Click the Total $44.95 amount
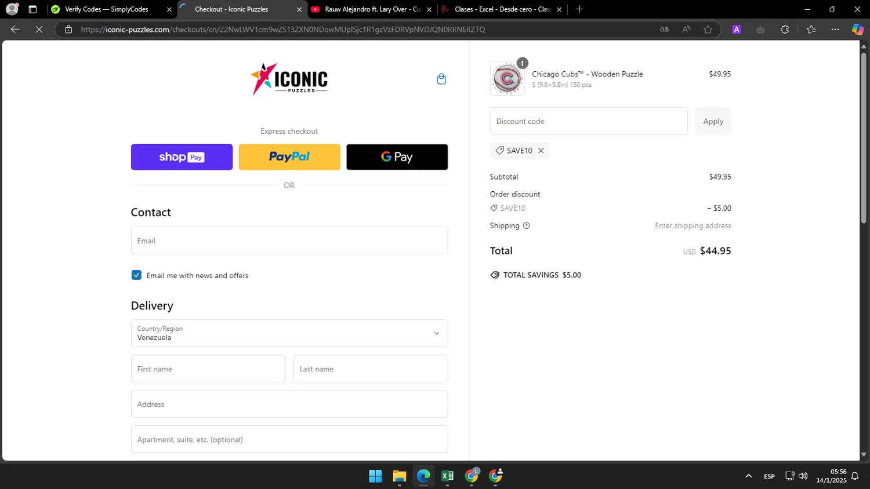870x489 pixels. (x=715, y=251)
